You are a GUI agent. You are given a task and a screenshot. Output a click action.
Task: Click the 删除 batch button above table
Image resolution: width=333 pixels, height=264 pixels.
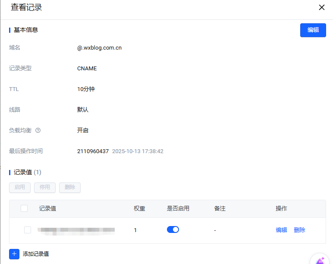[70, 188]
